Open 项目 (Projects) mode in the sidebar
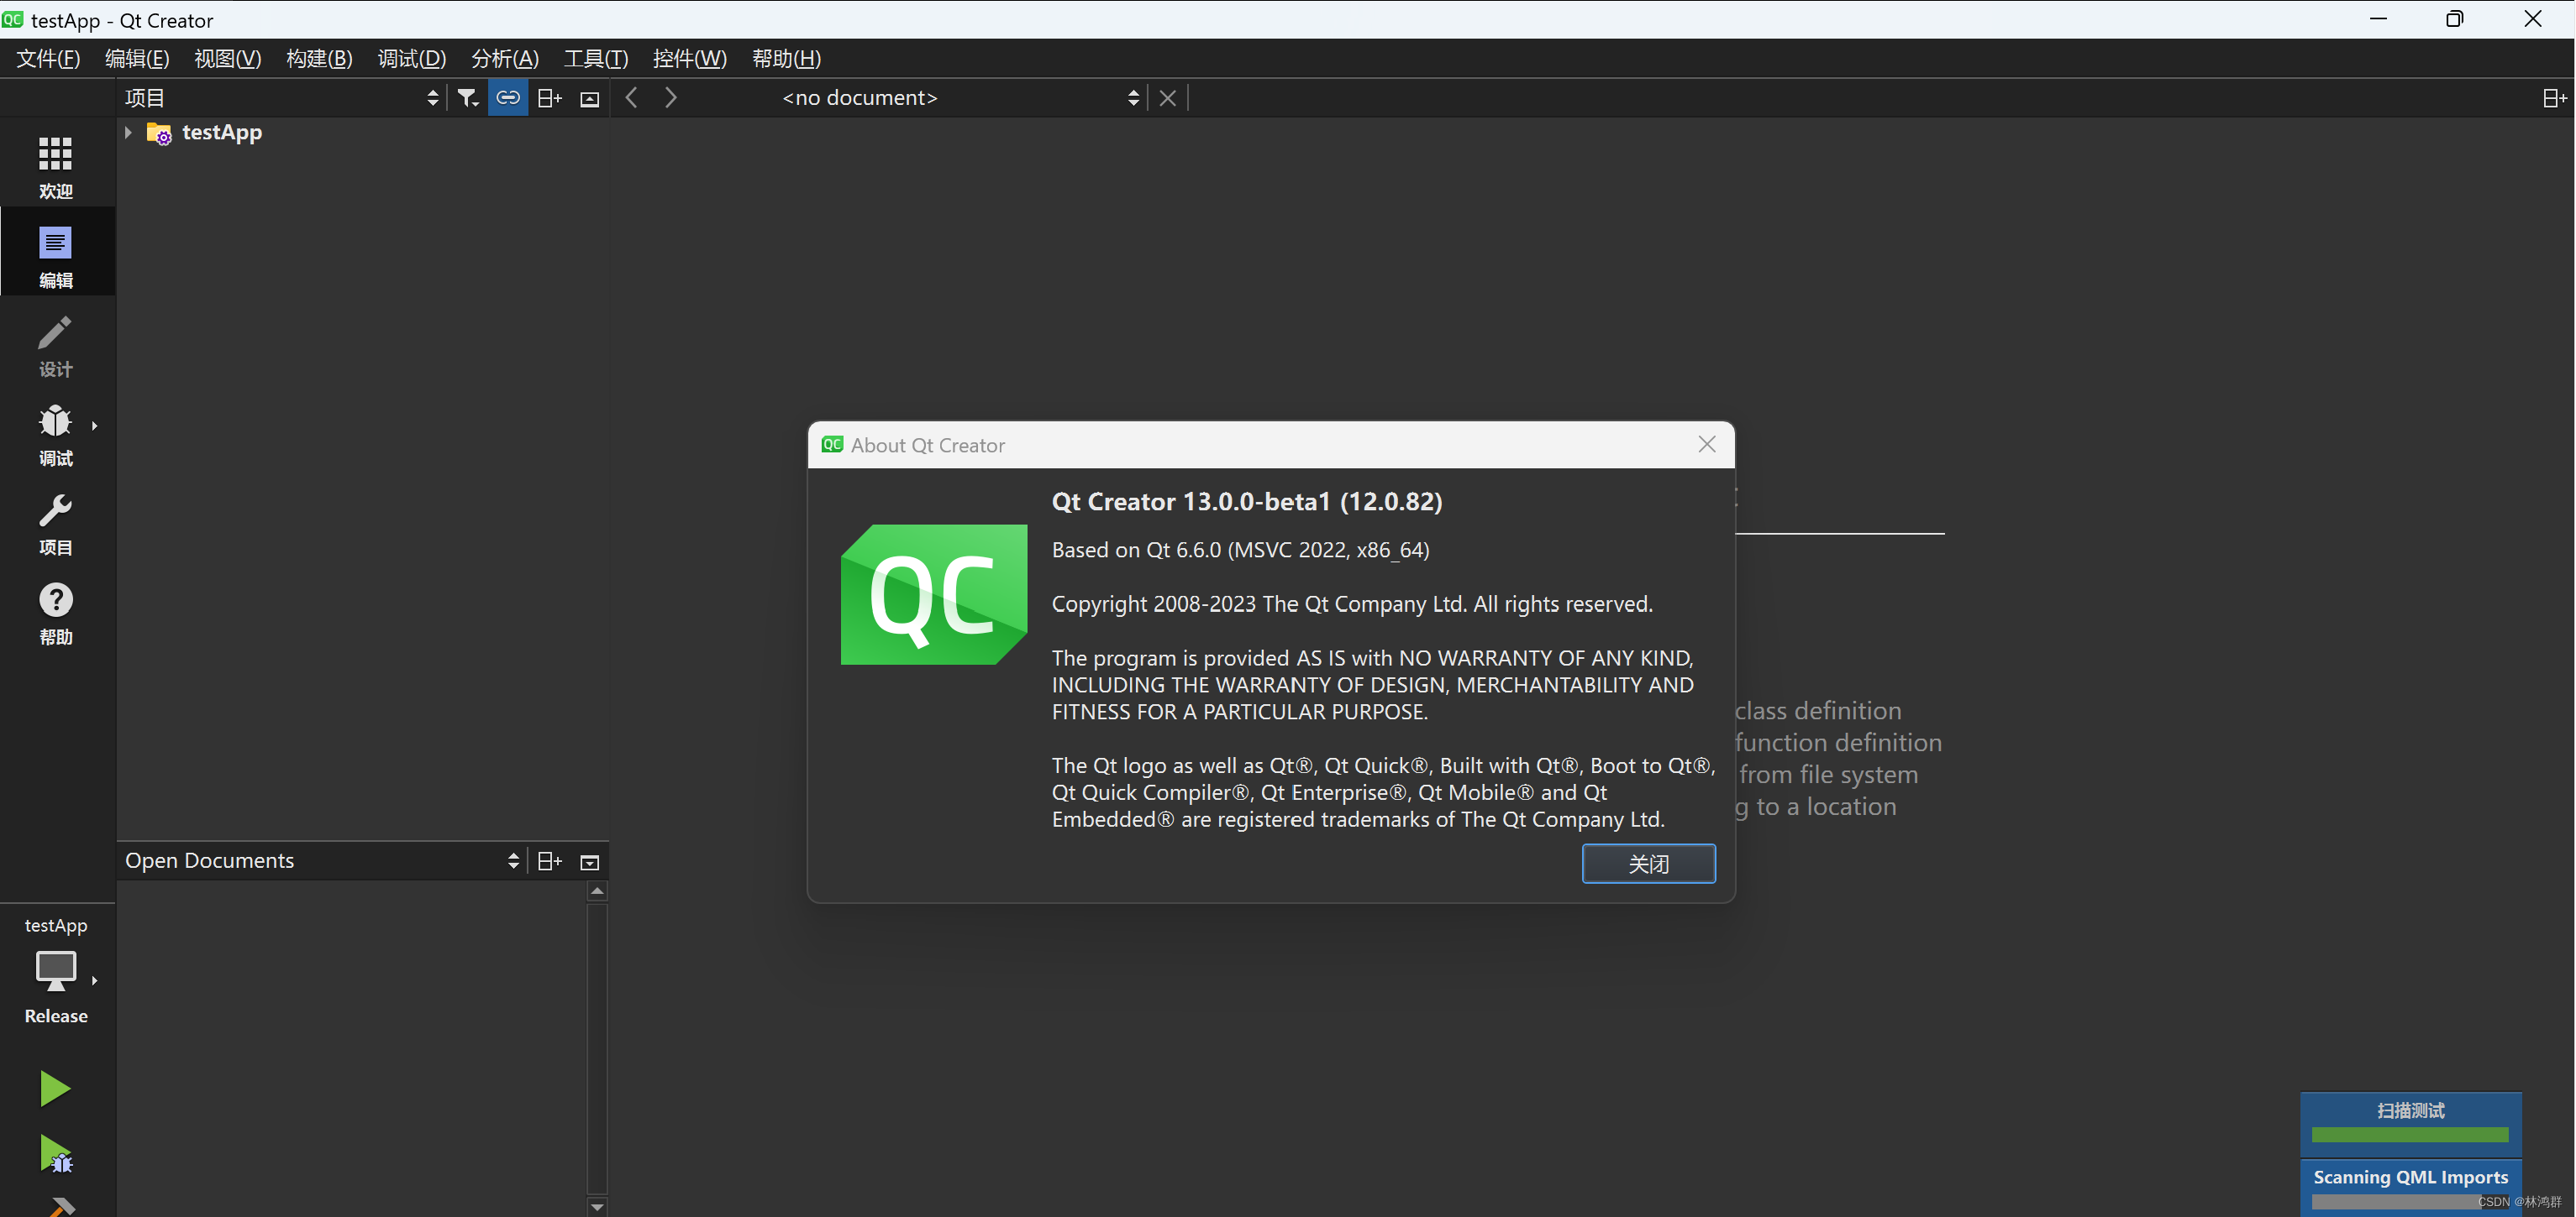The width and height of the screenshot is (2576, 1217). 56,524
